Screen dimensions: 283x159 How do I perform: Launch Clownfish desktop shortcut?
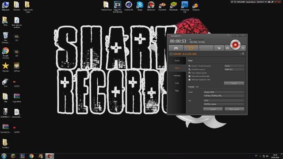[x=162, y=6]
